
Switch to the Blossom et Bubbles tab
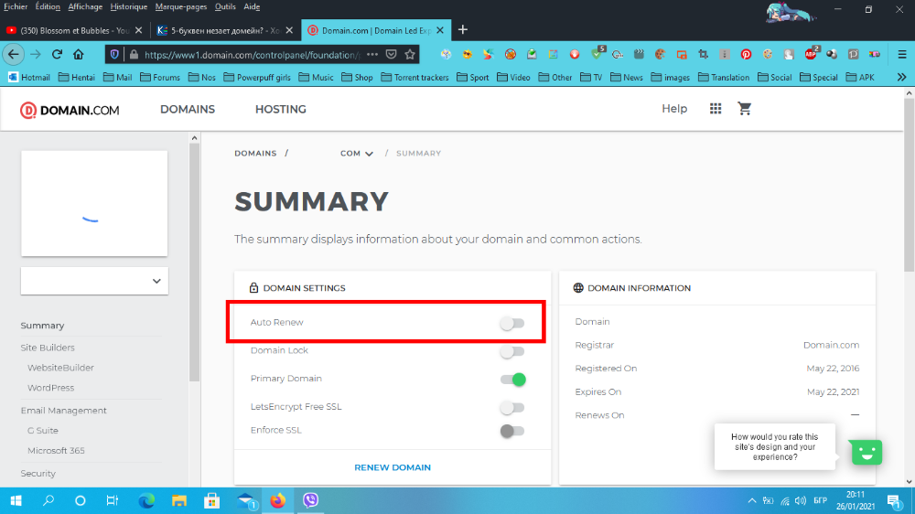tap(74, 30)
